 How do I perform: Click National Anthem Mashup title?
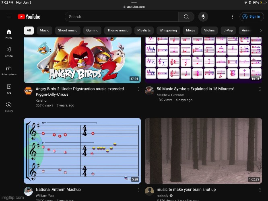coord(58,190)
